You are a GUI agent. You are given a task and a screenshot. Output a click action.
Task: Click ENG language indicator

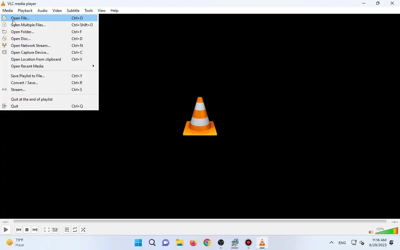[342, 243]
